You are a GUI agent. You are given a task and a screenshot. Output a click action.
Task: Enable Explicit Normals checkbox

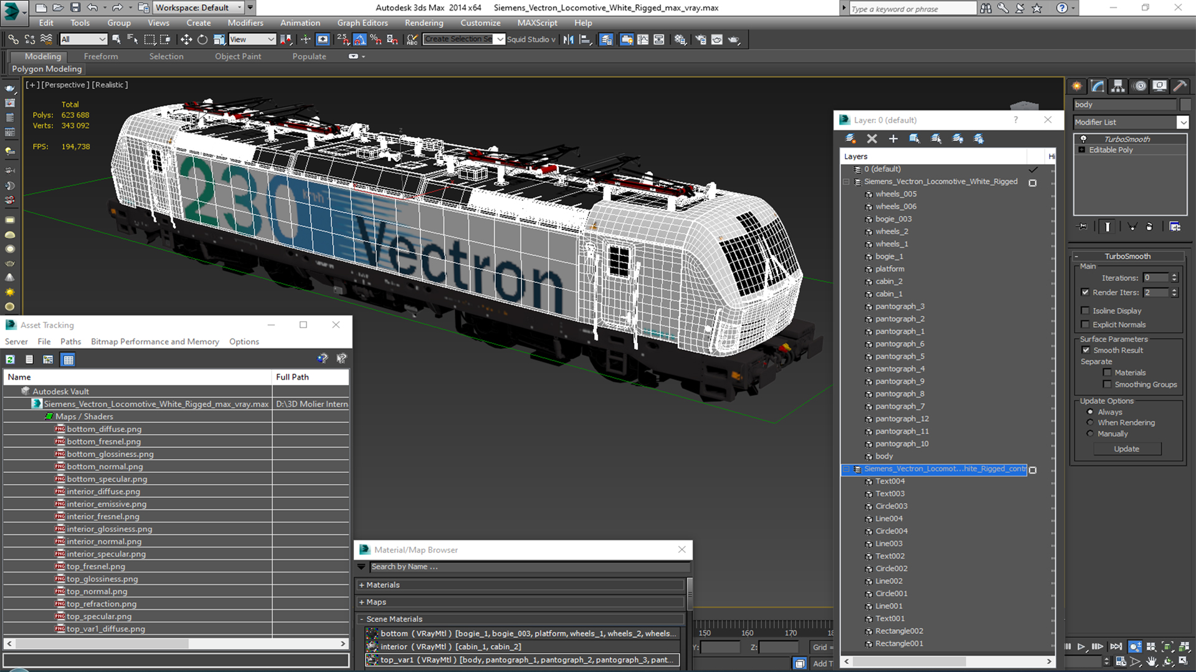pos(1085,324)
